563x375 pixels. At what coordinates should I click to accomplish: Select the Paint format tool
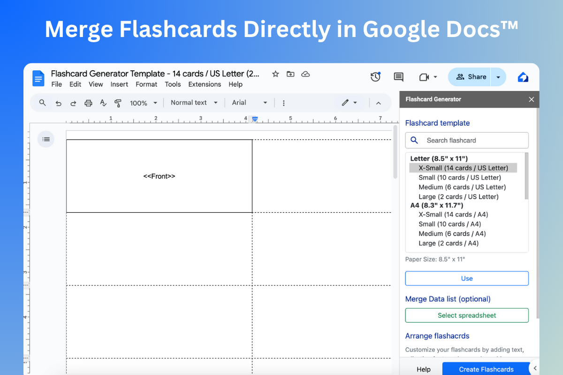pos(118,103)
